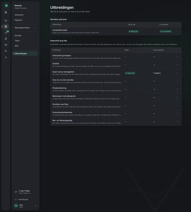Open the bar chart statistics icon
Image resolution: width=191 pixels, height=212 pixels.
coord(6,57)
